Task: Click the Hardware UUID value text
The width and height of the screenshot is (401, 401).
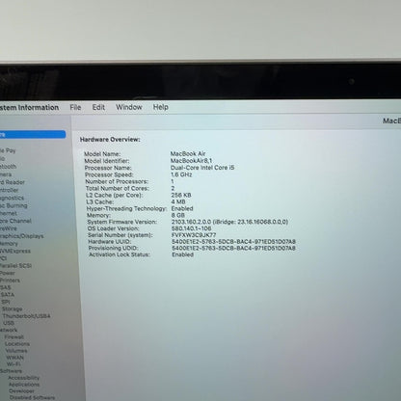Action: tap(233, 241)
